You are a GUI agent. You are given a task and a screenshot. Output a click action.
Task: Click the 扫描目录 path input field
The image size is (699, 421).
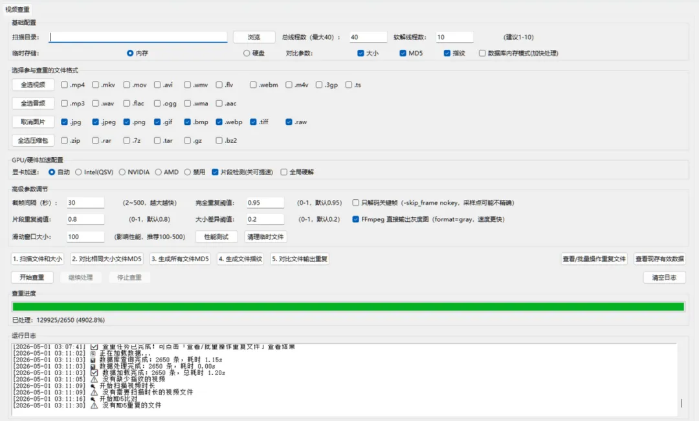[139, 37]
